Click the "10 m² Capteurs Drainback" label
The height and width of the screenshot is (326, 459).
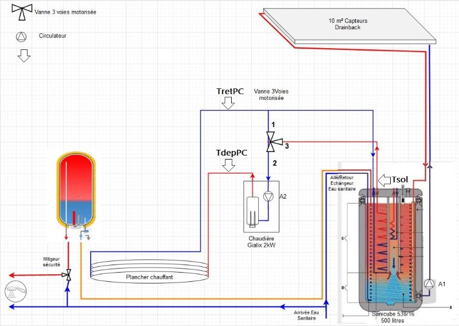coord(348,24)
